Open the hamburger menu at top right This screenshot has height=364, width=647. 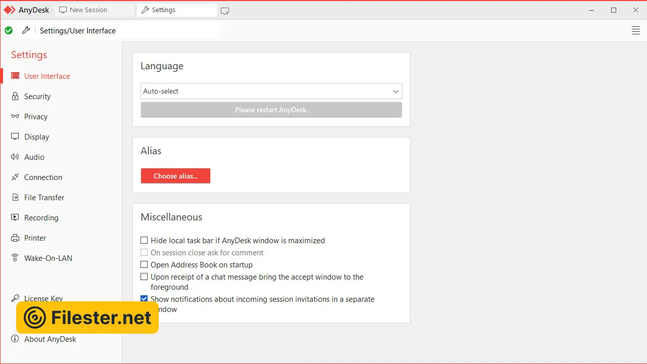click(x=636, y=31)
